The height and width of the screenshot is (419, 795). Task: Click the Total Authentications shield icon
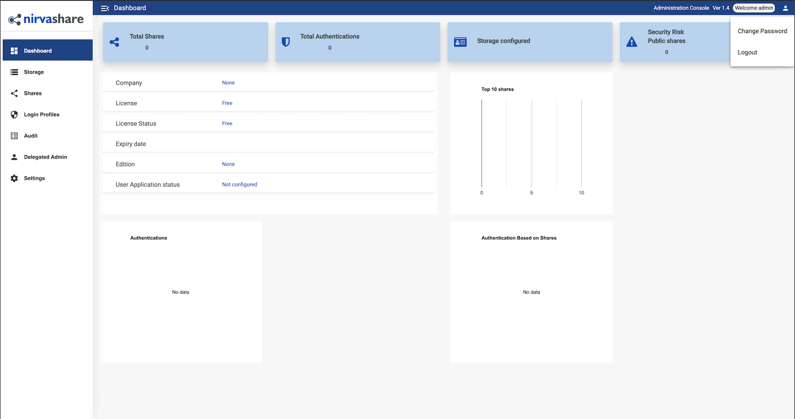(x=286, y=42)
